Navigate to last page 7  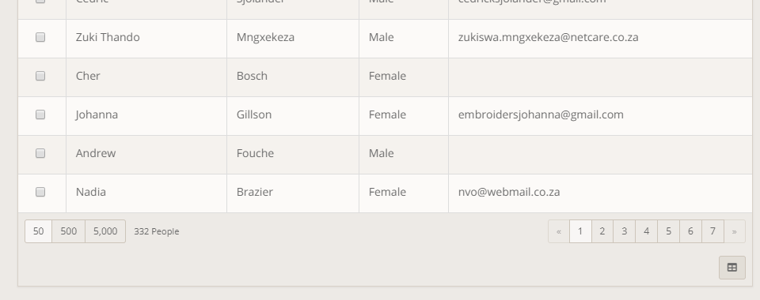712,231
